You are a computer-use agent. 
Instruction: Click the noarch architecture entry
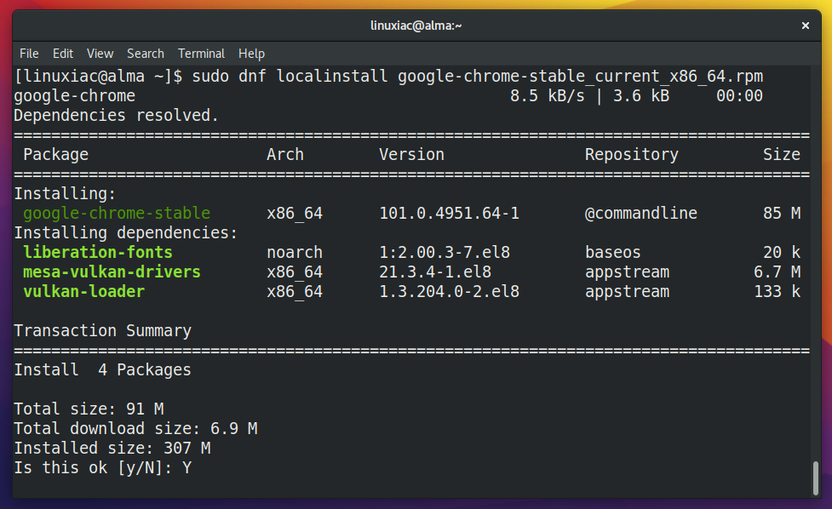coord(295,253)
